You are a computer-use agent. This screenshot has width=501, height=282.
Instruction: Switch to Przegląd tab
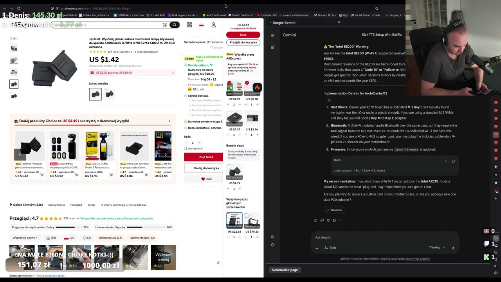click(76, 205)
